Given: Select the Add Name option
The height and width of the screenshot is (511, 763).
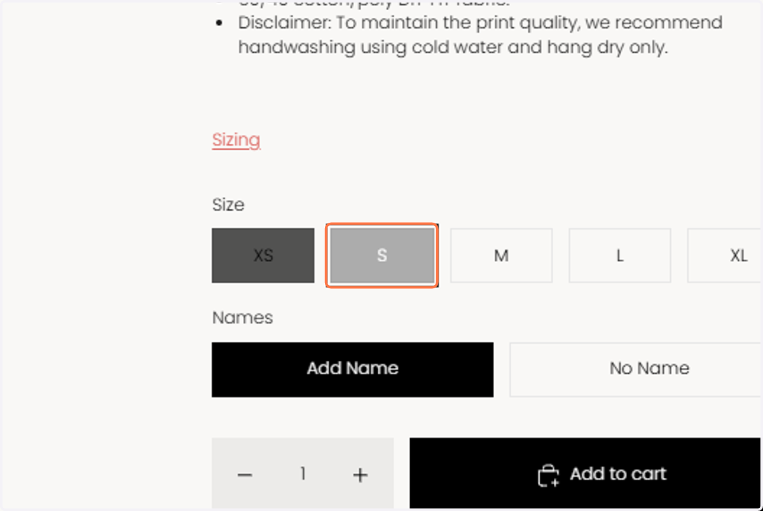Looking at the screenshot, I should pos(352,369).
